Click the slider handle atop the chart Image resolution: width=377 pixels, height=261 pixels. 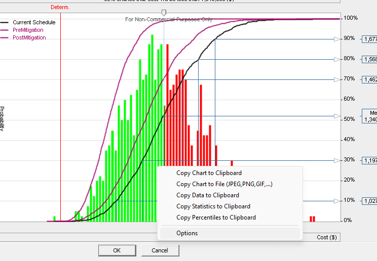(x=163, y=12)
